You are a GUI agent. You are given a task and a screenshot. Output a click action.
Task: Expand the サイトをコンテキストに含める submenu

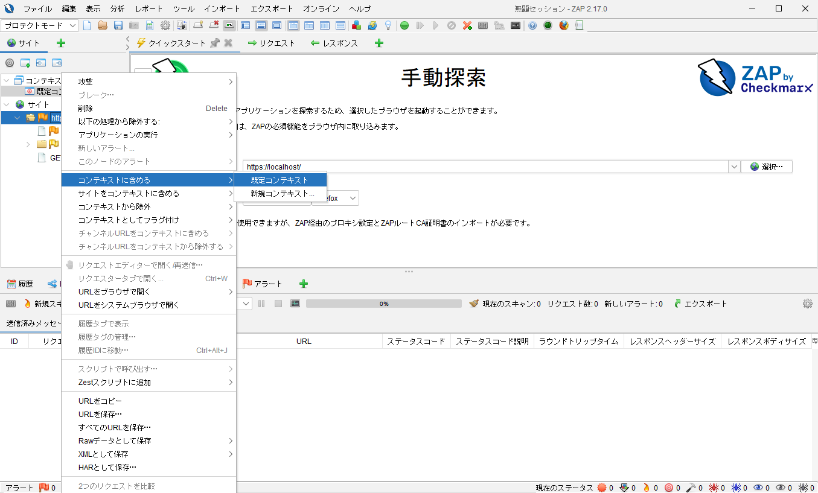point(149,193)
